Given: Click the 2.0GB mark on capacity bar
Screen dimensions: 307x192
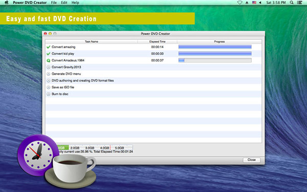Looking at the screenshot, I should [75, 148].
